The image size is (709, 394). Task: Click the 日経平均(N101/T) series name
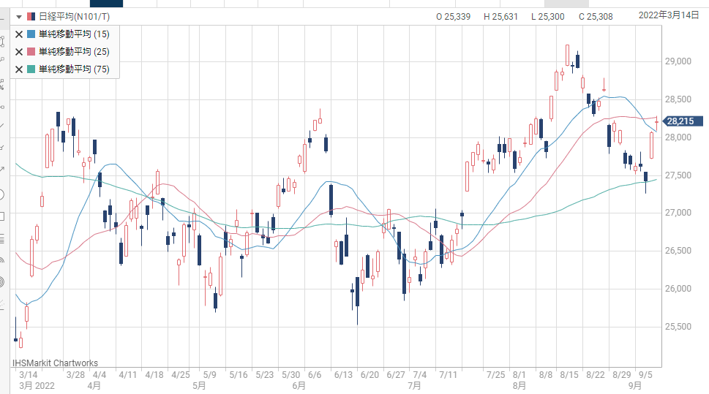pos(70,16)
